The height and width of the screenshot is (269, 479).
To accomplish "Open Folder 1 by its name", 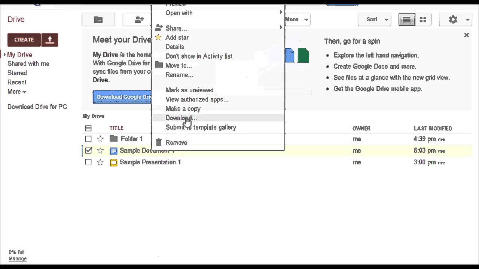I will 132,139.
